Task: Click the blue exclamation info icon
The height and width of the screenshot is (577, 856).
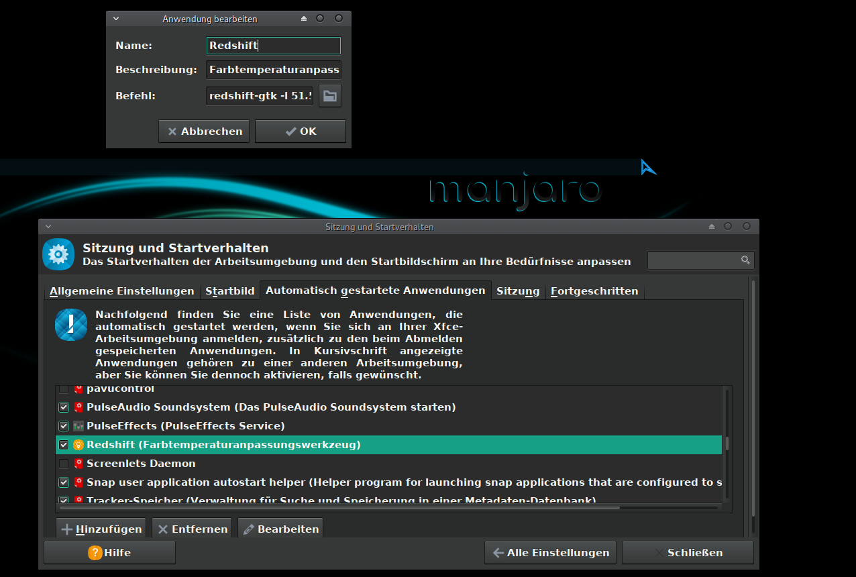Action: [71, 325]
